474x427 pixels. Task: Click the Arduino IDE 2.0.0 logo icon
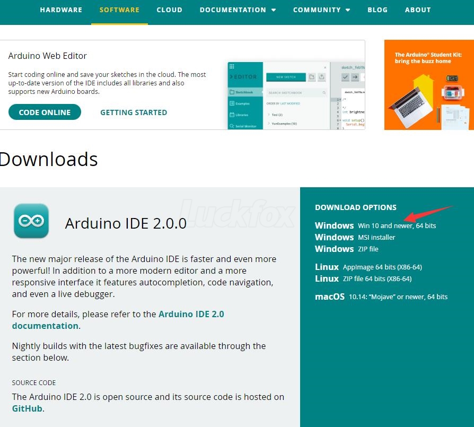coord(31,221)
